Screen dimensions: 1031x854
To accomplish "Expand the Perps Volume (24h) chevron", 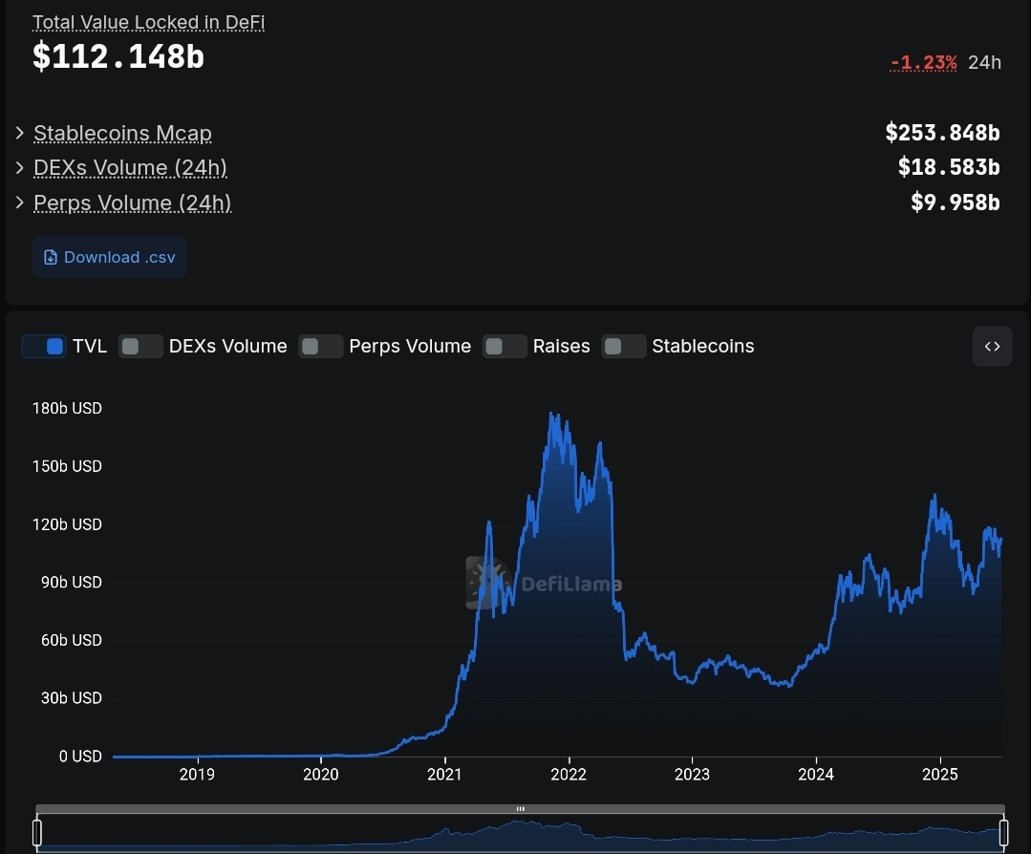I will click(20, 203).
